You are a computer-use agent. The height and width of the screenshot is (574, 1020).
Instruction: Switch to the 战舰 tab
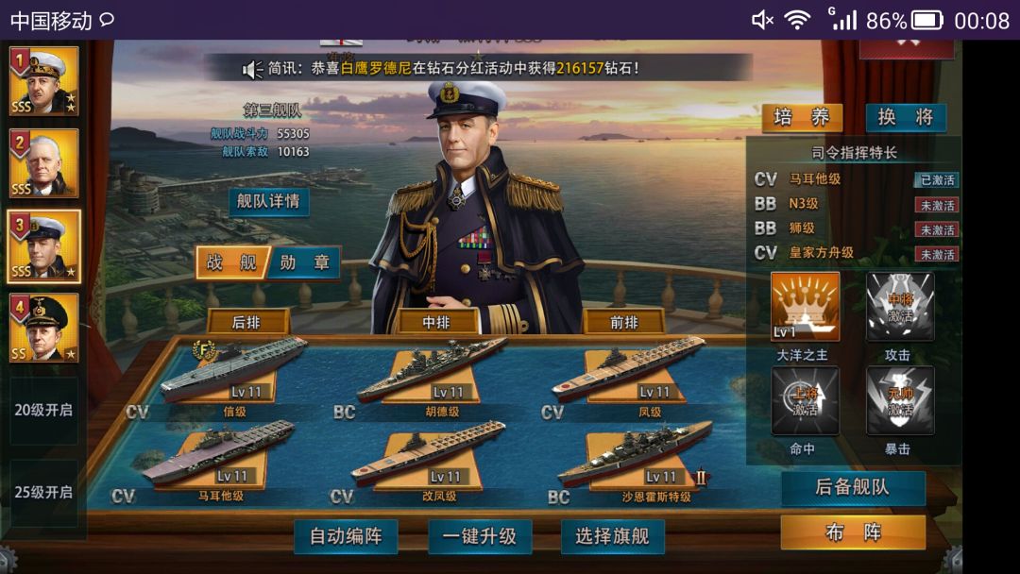coord(232,262)
